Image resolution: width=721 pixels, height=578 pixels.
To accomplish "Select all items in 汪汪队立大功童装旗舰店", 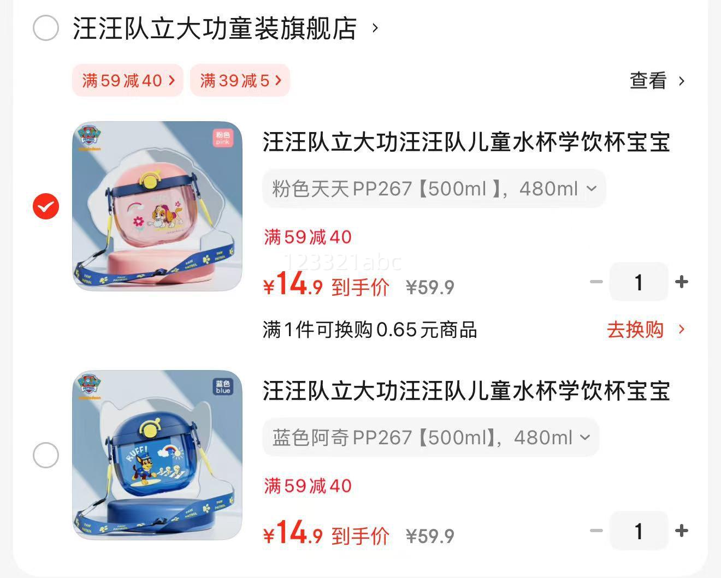I will (x=46, y=28).
